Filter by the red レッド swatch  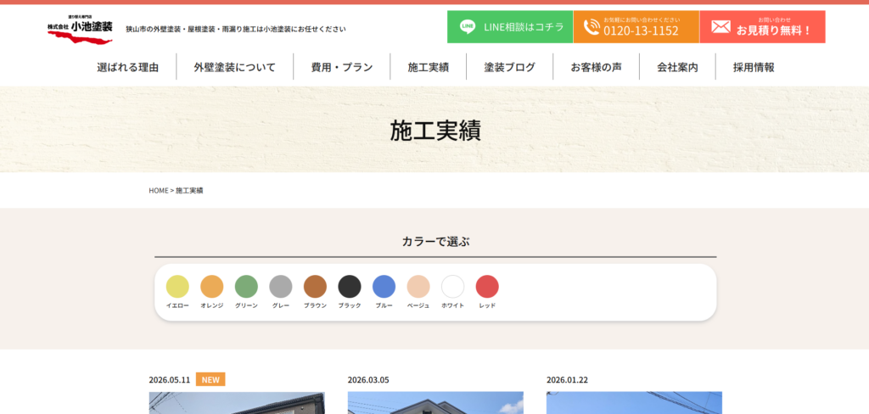486,287
